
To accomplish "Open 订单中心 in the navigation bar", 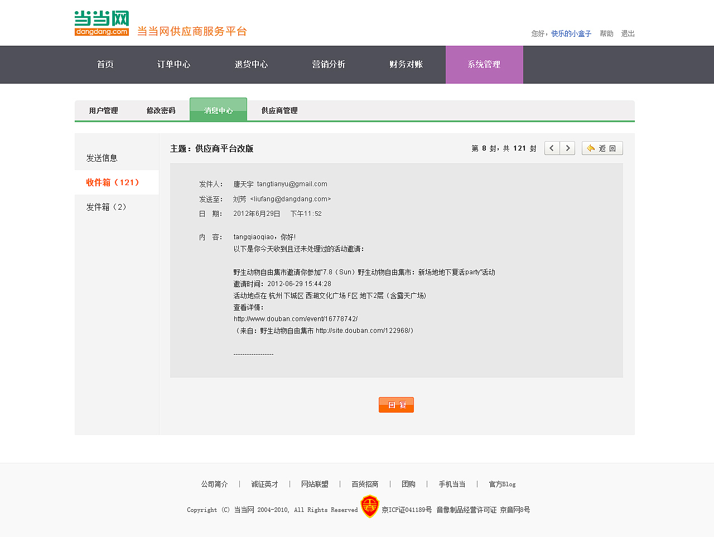I will (x=173, y=64).
